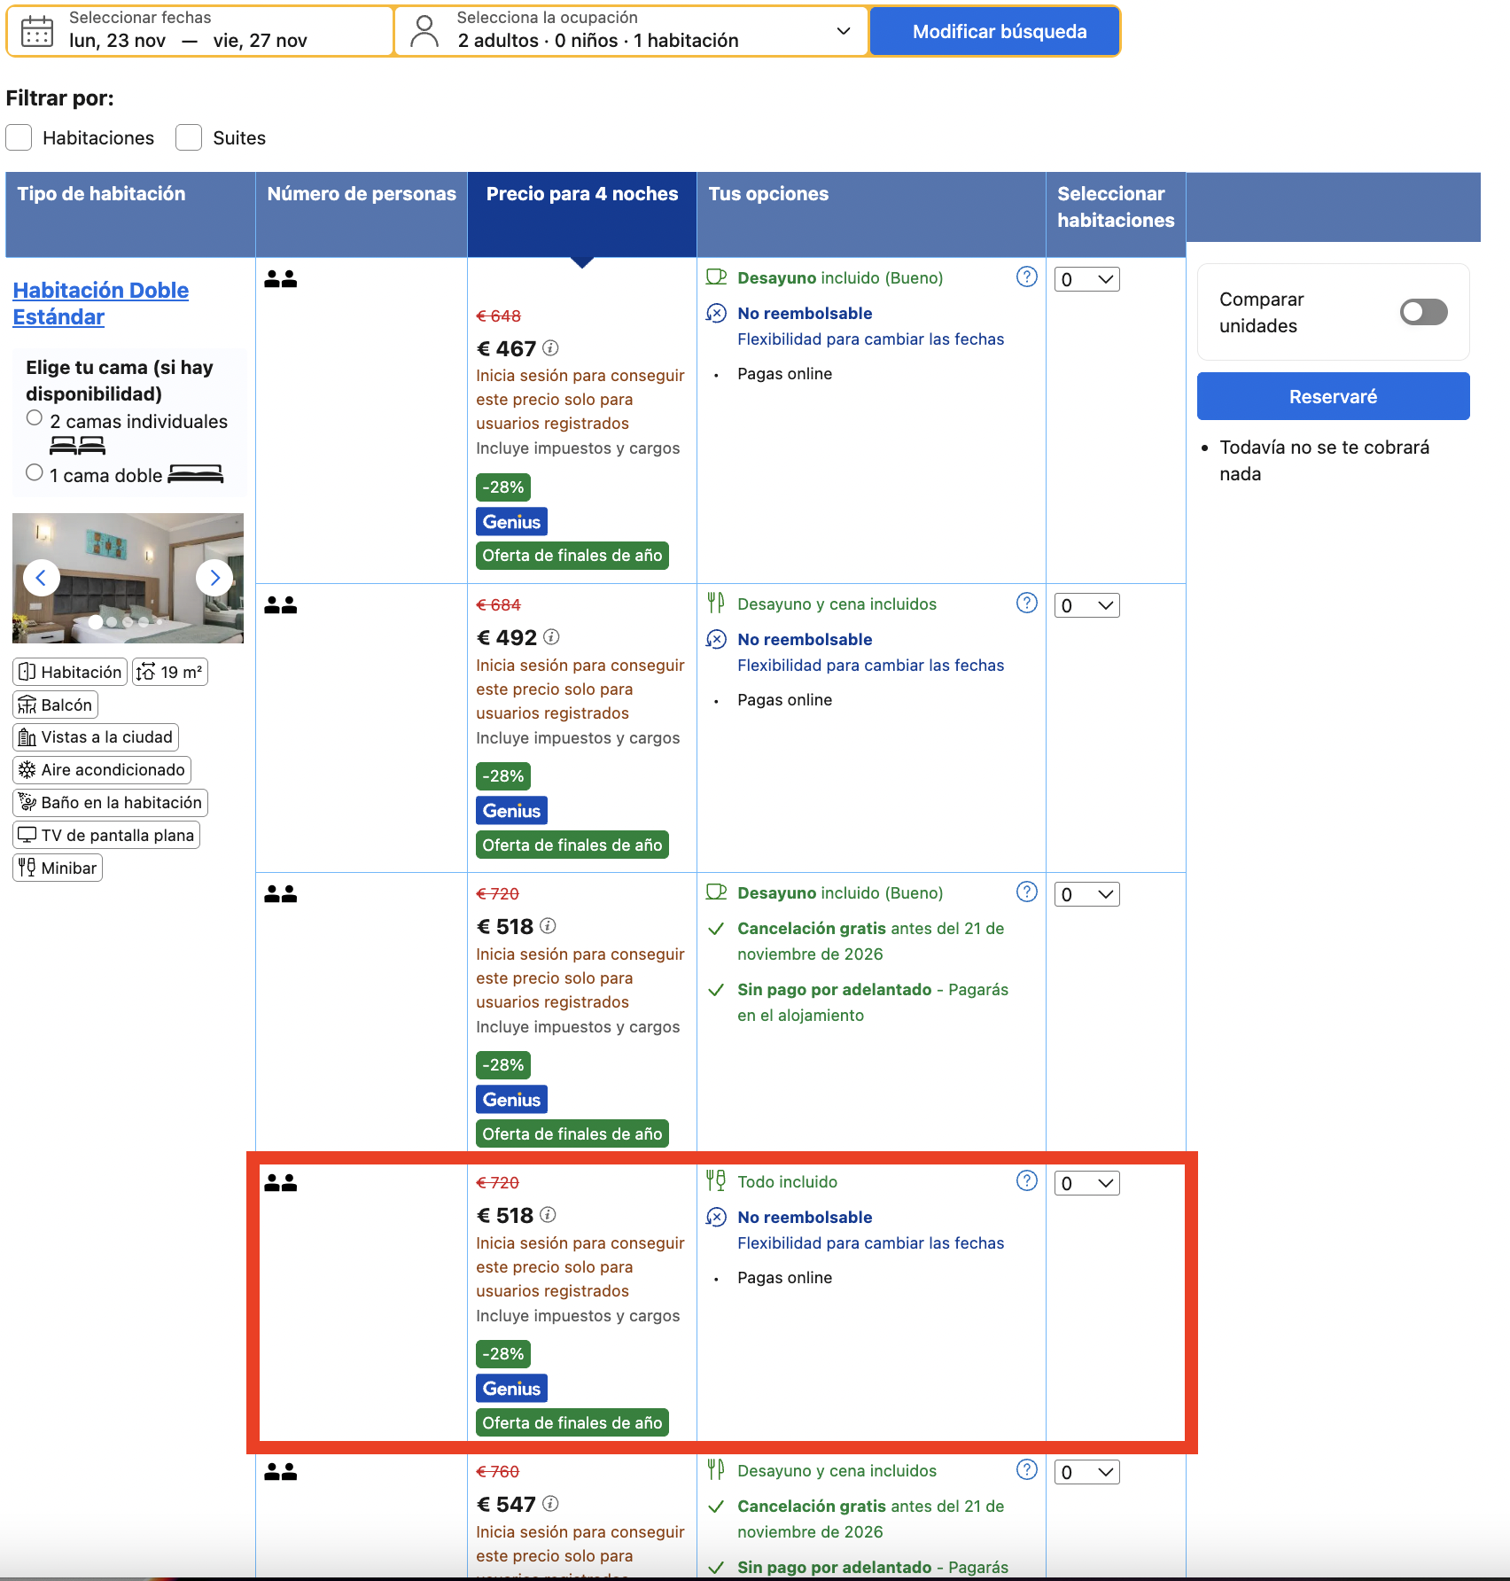Click the Precio para 4 noches column header

(582, 214)
